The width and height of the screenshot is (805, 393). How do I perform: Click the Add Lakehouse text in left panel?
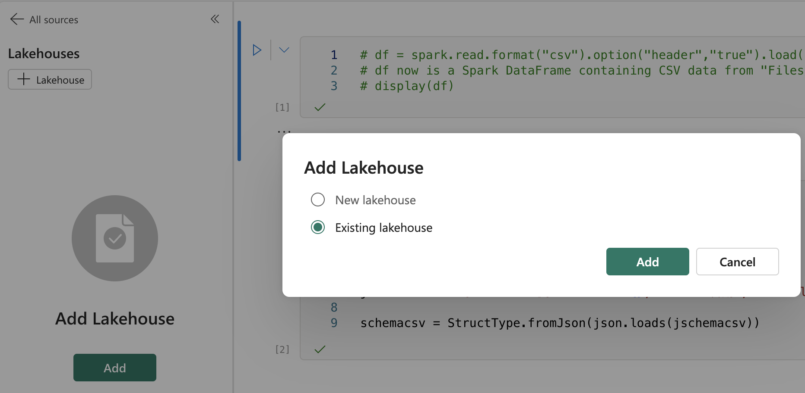[x=115, y=318]
